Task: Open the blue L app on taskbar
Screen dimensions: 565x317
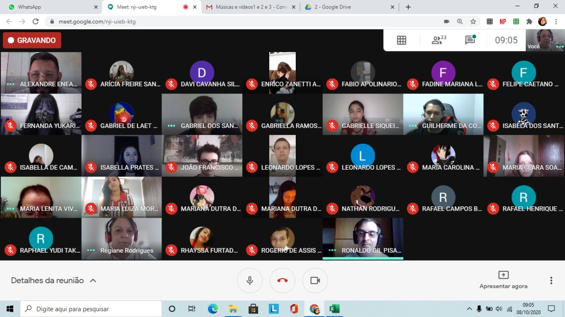Action: pyautogui.click(x=274, y=309)
